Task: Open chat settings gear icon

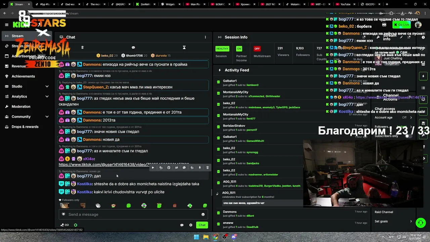Action: coord(191,225)
